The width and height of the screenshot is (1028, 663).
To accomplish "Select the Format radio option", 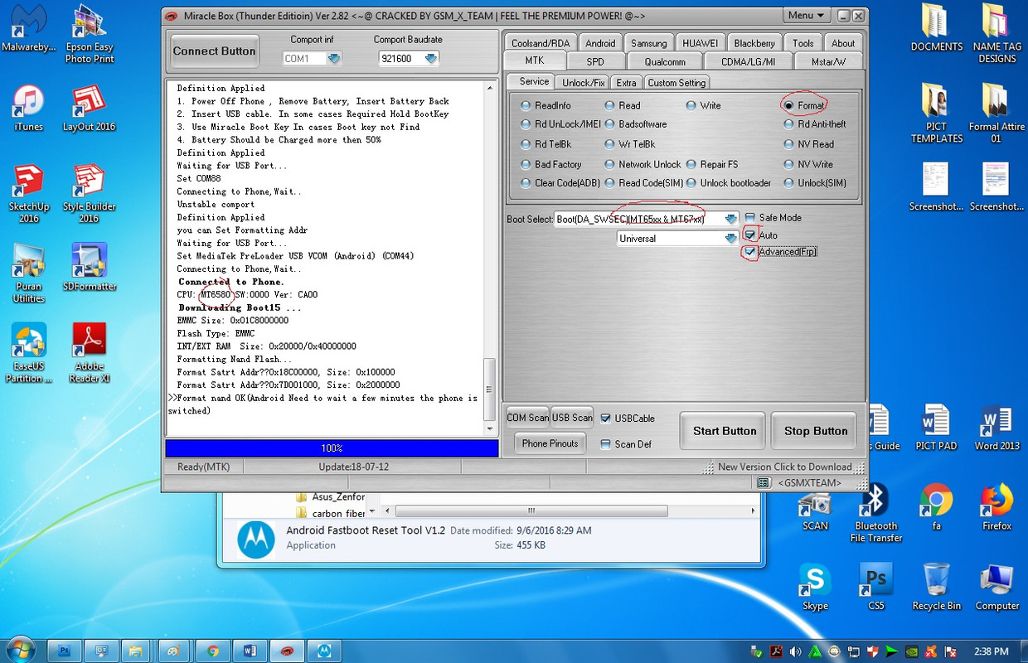I will (x=803, y=105).
